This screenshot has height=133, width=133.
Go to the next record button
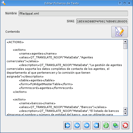click(x=87, y=125)
